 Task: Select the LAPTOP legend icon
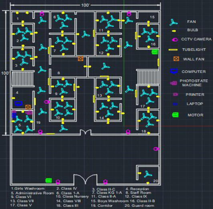tap(175, 104)
